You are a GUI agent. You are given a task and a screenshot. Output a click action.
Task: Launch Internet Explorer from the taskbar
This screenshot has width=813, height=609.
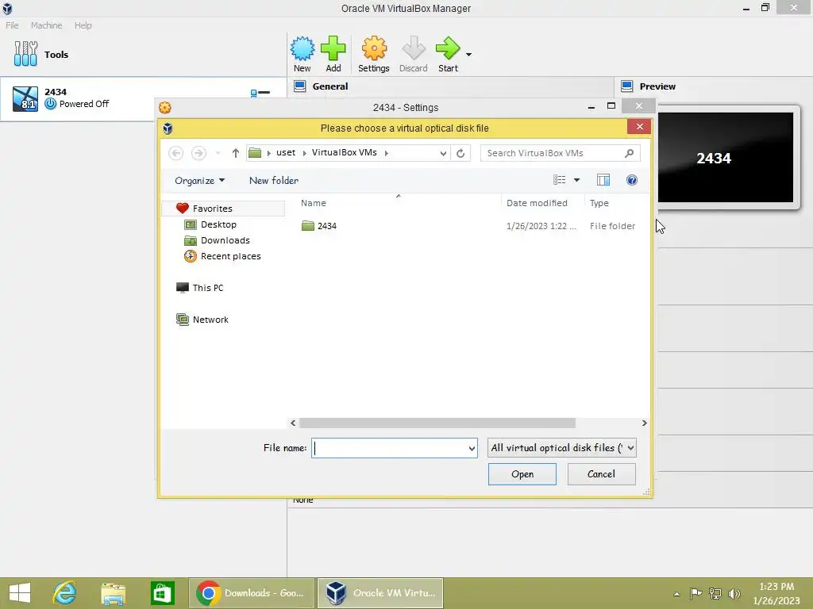pyautogui.click(x=65, y=593)
